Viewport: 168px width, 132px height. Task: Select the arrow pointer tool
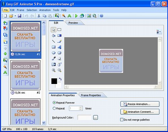click(x=53, y=30)
